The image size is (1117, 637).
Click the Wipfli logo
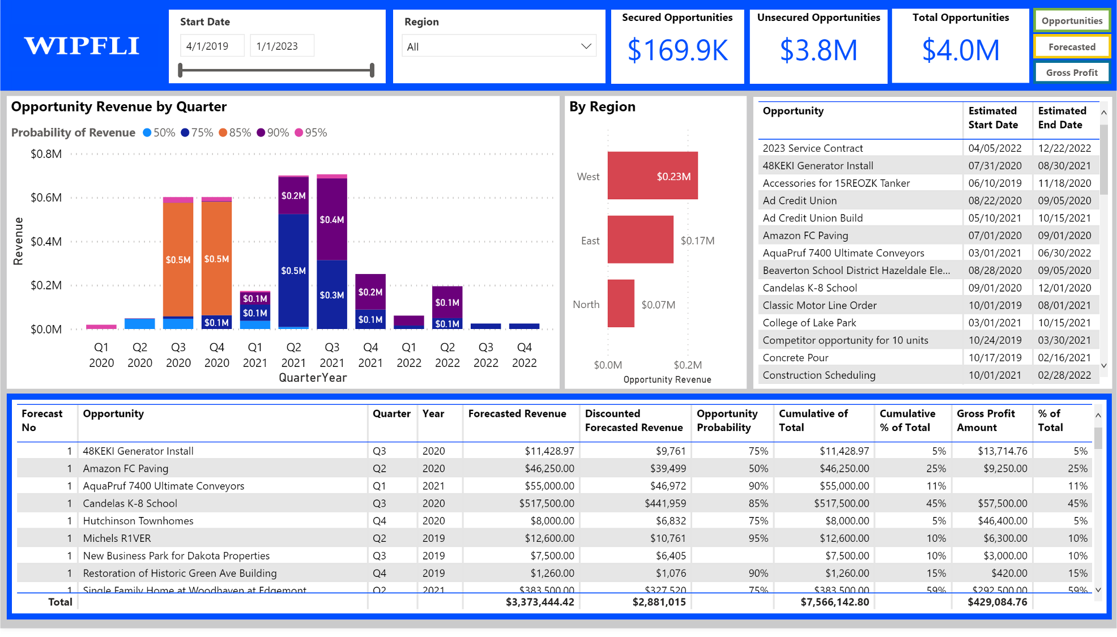(82, 46)
